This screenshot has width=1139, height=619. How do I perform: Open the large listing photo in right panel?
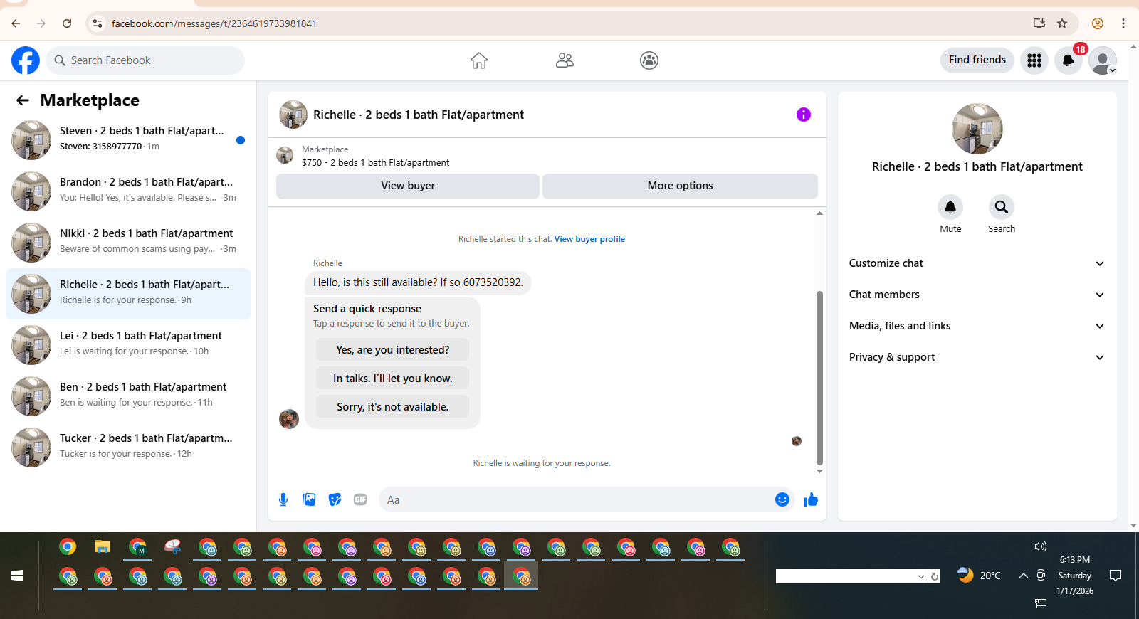click(977, 129)
